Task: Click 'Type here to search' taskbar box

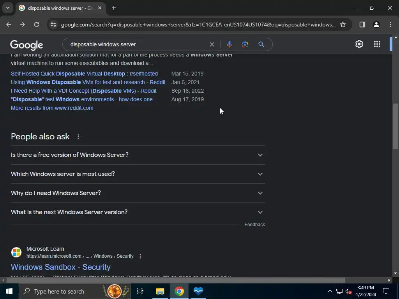Action: click(x=75, y=291)
